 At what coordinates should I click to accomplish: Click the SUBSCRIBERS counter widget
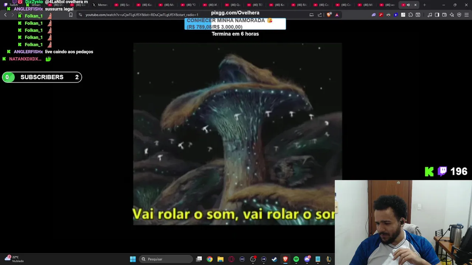pos(42,77)
